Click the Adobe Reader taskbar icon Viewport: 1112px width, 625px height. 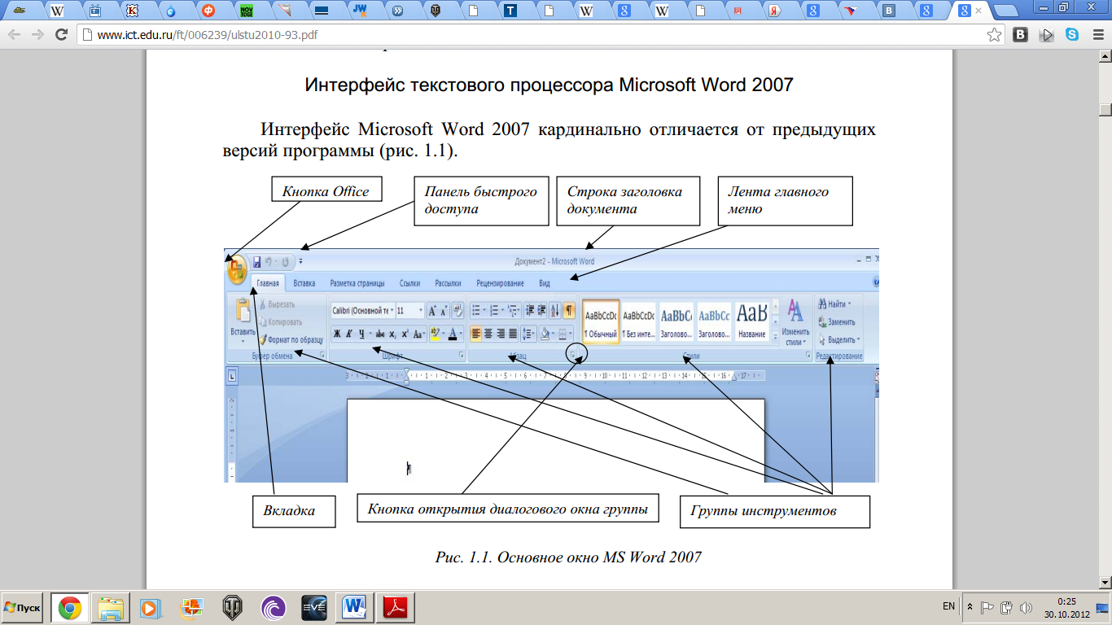pyautogui.click(x=396, y=608)
